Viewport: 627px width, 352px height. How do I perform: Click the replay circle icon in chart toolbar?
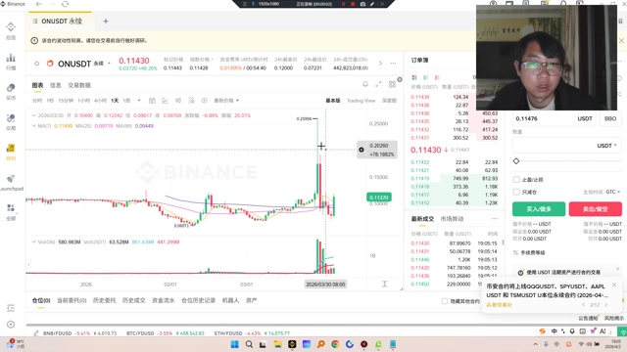pos(205,101)
